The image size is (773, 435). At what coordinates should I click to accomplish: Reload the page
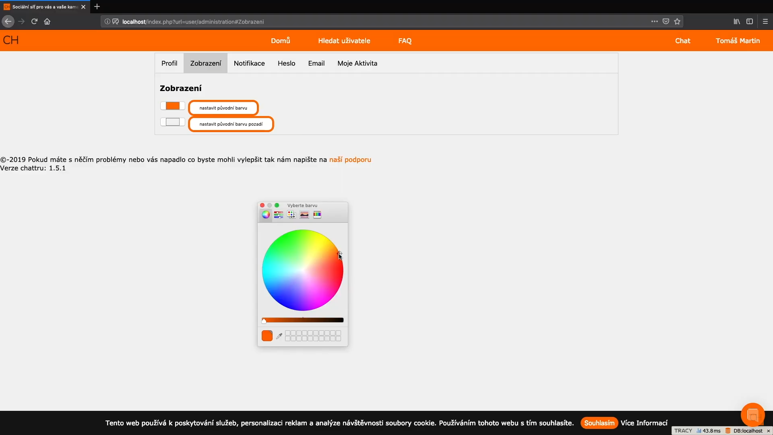pyautogui.click(x=34, y=22)
